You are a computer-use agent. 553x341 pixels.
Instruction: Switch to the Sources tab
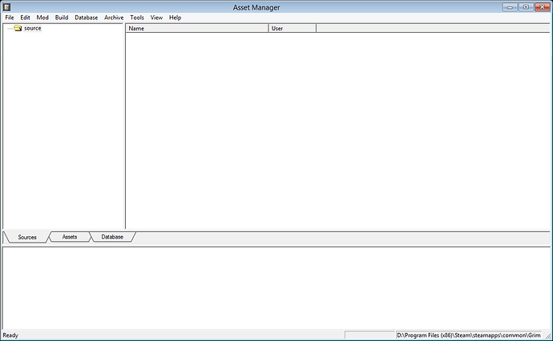coord(27,237)
